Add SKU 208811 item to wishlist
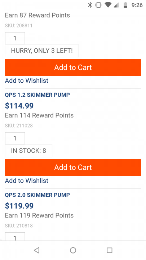 (27, 81)
